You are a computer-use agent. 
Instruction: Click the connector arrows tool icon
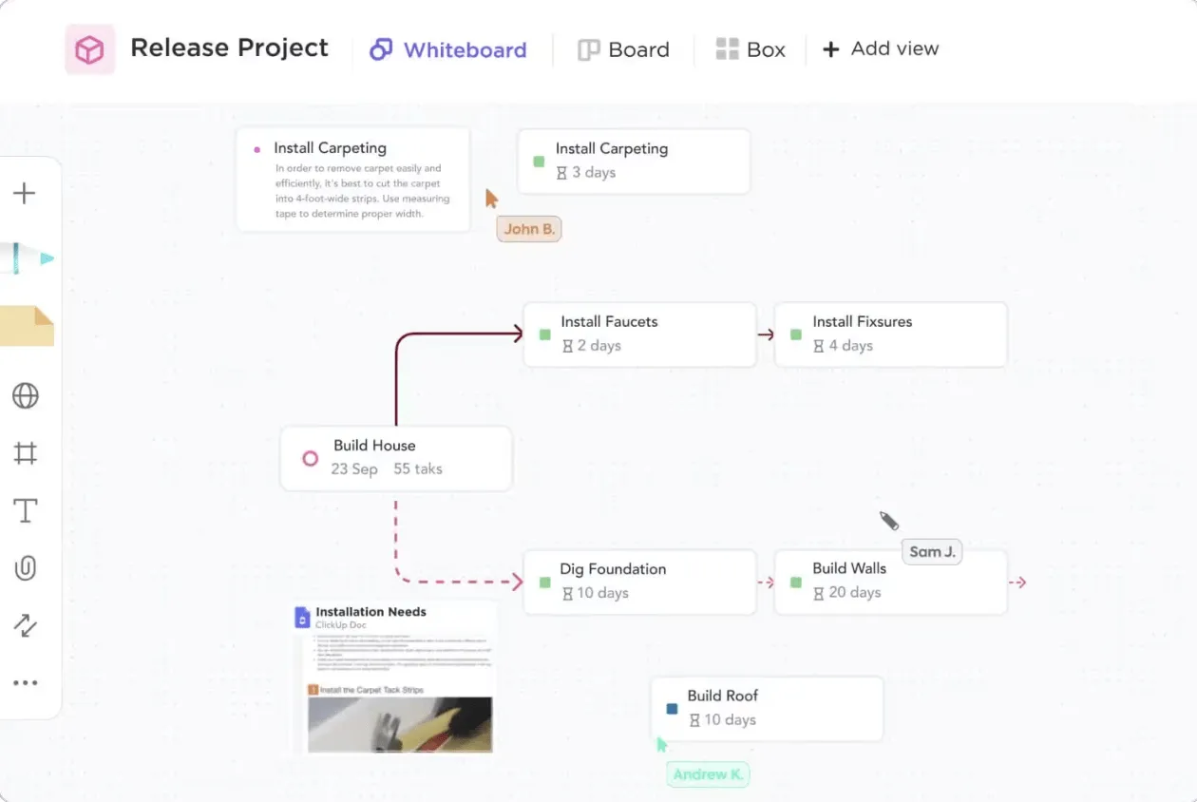(26, 625)
